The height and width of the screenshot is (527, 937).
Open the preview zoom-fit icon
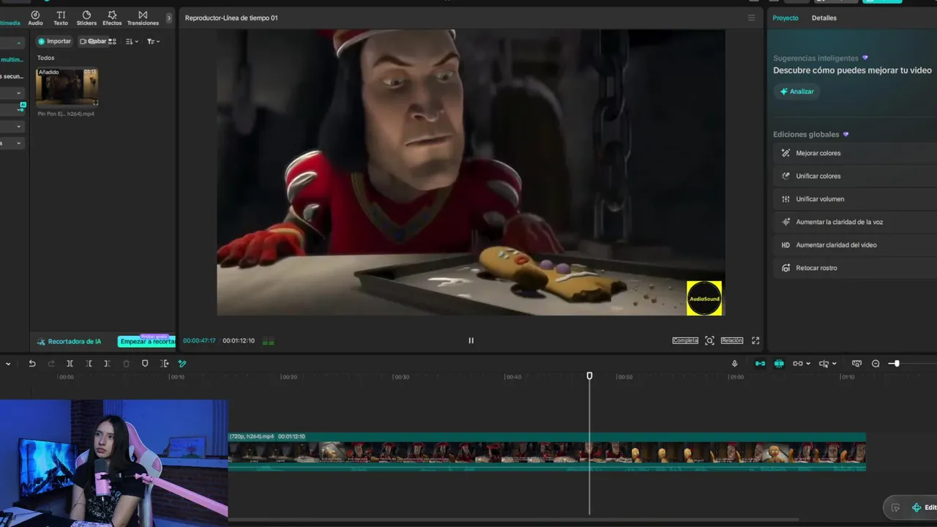(709, 340)
